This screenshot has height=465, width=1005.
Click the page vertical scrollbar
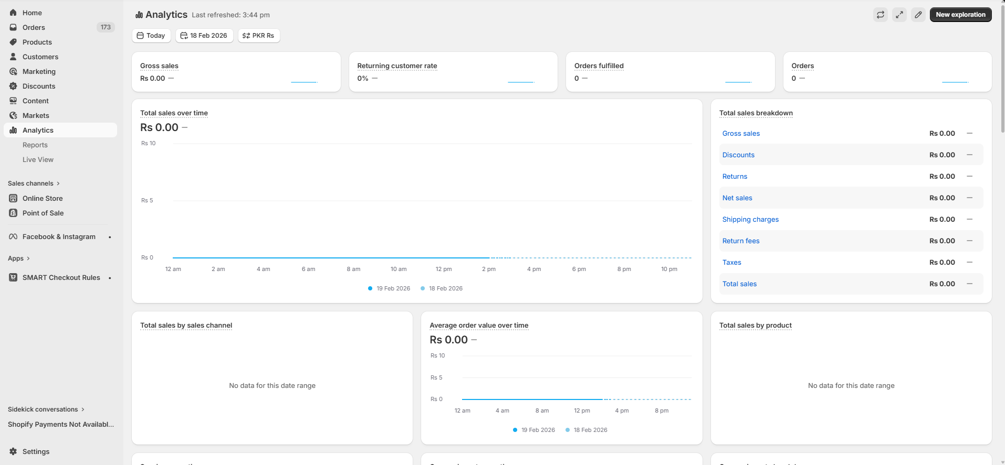pos(1002,68)
